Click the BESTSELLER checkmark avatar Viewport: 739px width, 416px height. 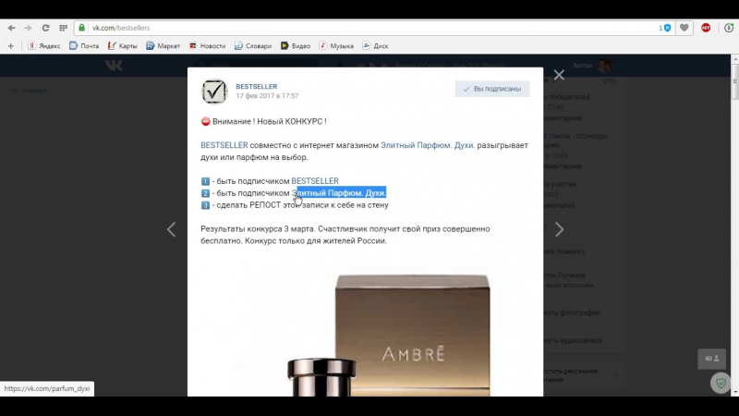(214, 91)
